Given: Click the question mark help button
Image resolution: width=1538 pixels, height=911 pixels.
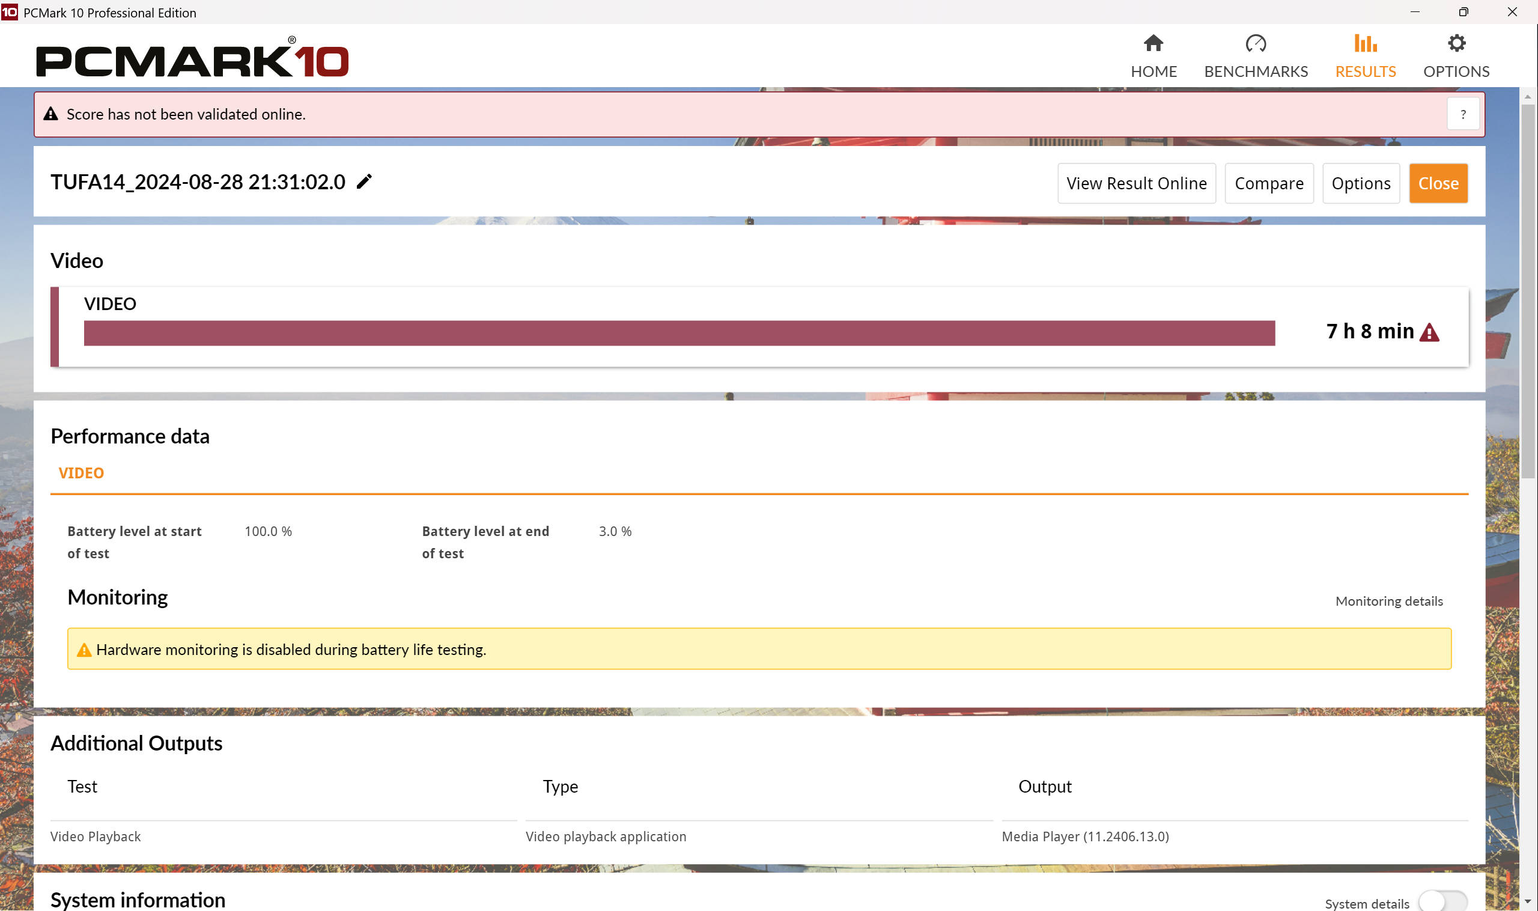Looking at the screenshot, I should click(1462, 114).
